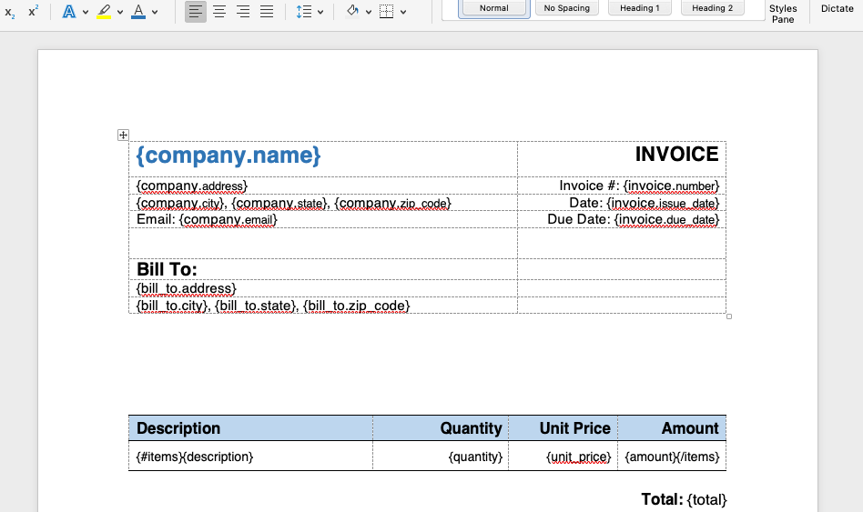Open the highlight color dropdown arrow

tap(120, 12)
